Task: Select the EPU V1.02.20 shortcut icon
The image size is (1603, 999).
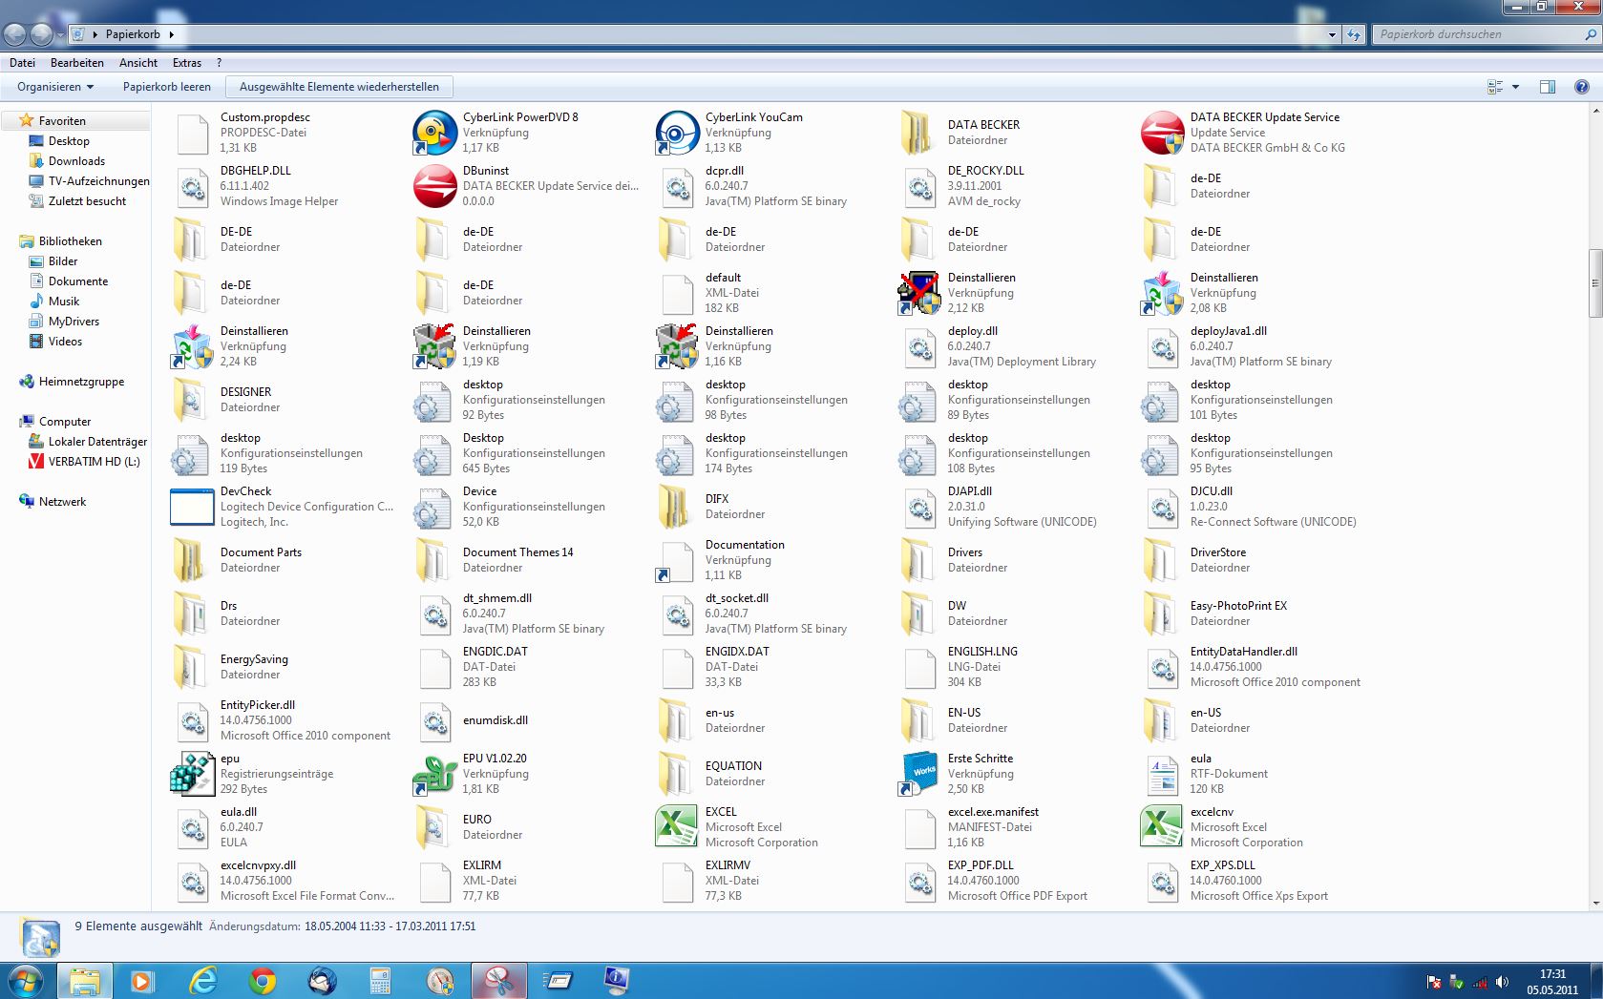Action: 434,774
